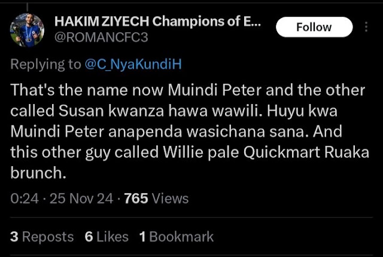Click the word 'brunch.' ending the tweet
The width and height of the screenshot is (383, 257).
point(38,173)
